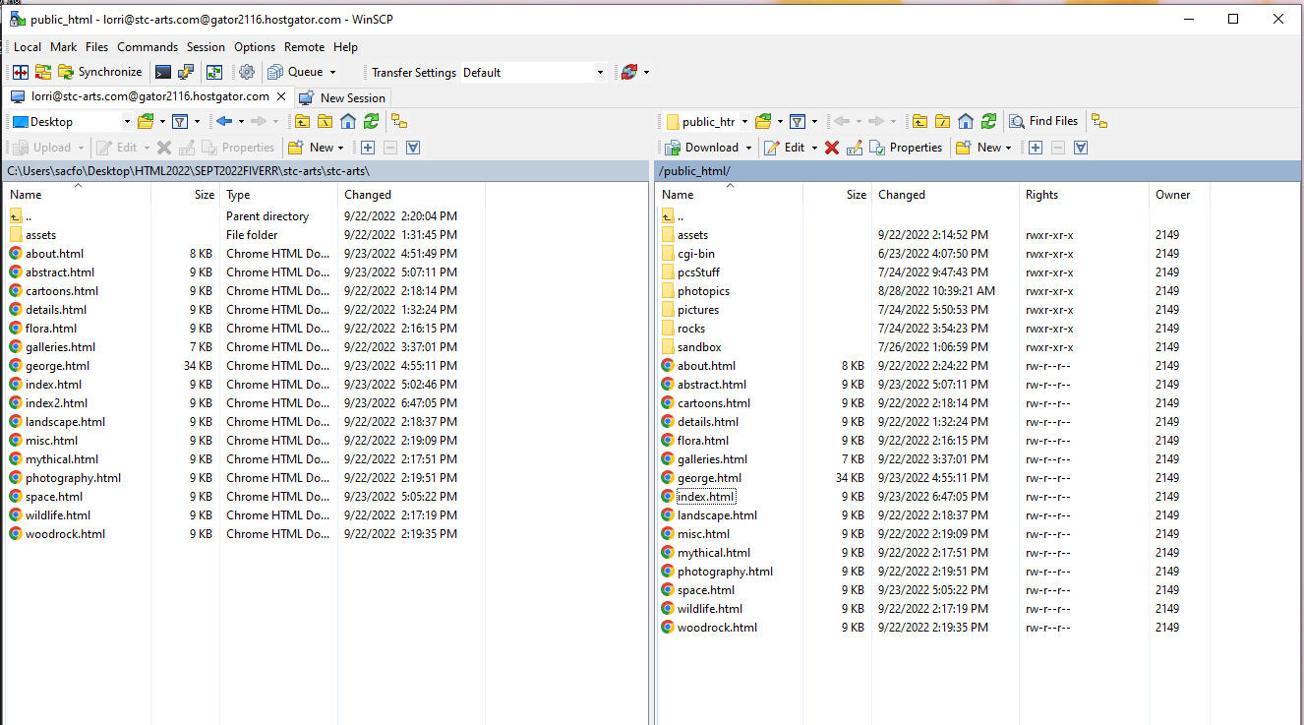The width and height of the screenshot is (1304, 725).
Task: Switch to the New Session tab
Action: coord(343,97)
